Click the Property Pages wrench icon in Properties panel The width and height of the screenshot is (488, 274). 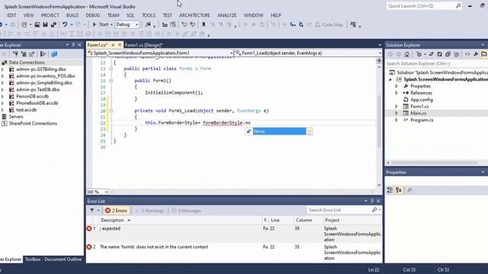coord(410,190)
